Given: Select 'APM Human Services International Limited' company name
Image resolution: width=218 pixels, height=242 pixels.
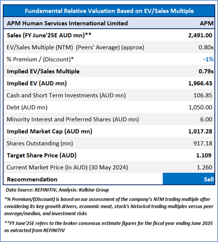Looking at the screenshot, I should 67,23.
